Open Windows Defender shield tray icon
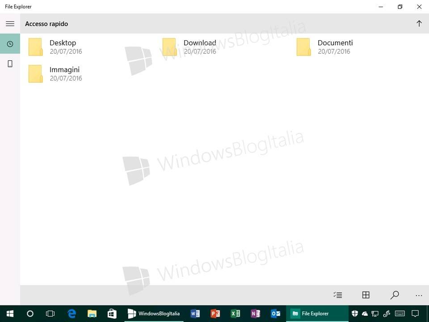Viewport: 429px width, 322px height. (x=354, y=314)
